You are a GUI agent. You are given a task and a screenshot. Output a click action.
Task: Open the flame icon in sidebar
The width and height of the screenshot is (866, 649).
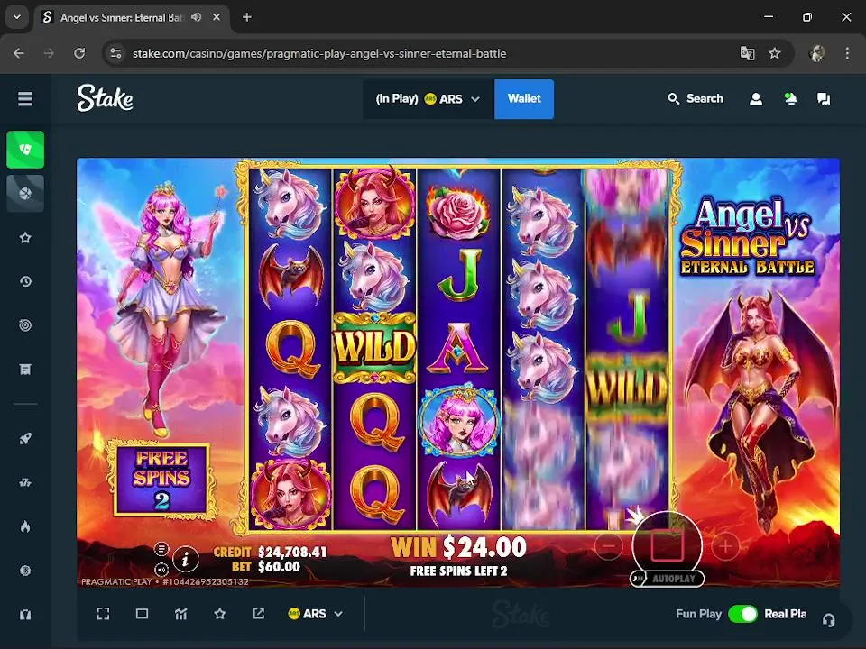[x=25, y=526]
